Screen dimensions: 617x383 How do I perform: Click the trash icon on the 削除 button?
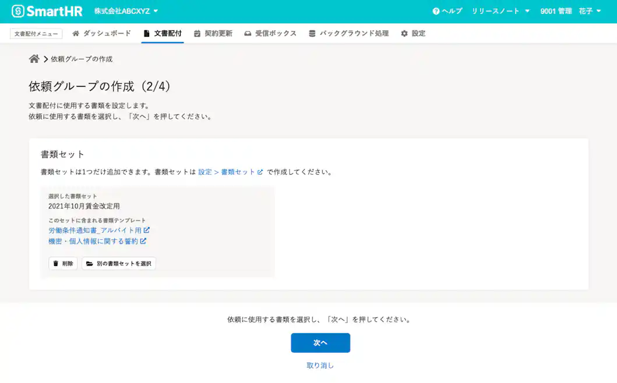(x=56, y=263)
